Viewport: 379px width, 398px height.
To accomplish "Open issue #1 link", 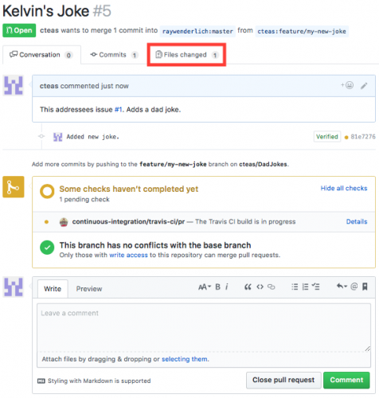I will tap(119, 110).
